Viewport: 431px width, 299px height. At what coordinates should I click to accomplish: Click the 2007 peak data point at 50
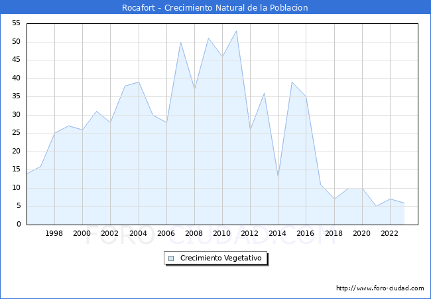tap(180, 42)
